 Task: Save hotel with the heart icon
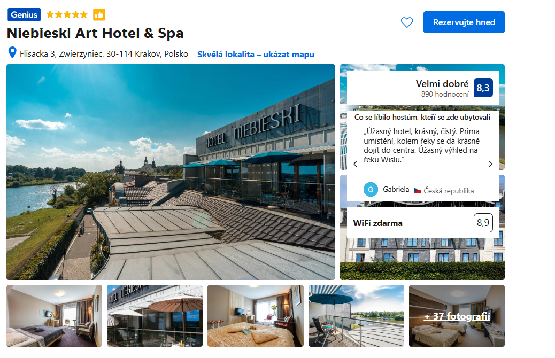pos(407,22)
